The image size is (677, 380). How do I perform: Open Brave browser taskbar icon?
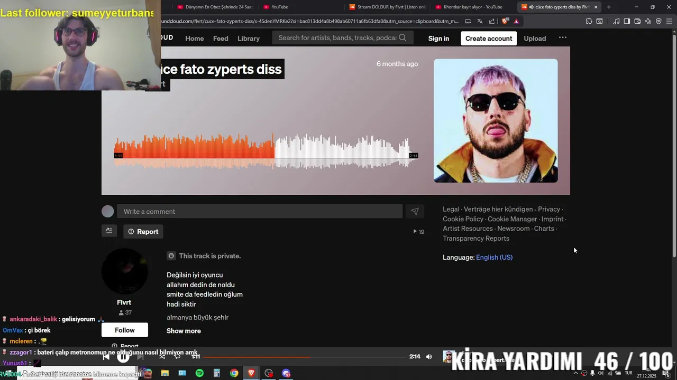coord(251,373)
